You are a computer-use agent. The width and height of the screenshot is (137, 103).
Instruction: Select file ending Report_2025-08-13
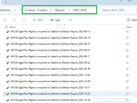point(50,31)
